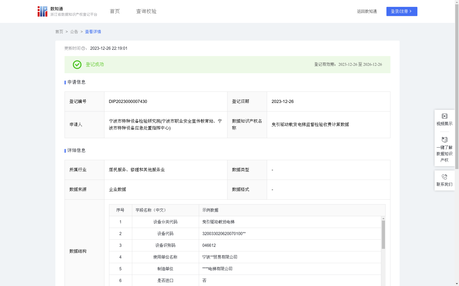Viewport: 459px width, 286px height.
Task: Click the 申请信息 section heading
Action: [x=77, y=82]
